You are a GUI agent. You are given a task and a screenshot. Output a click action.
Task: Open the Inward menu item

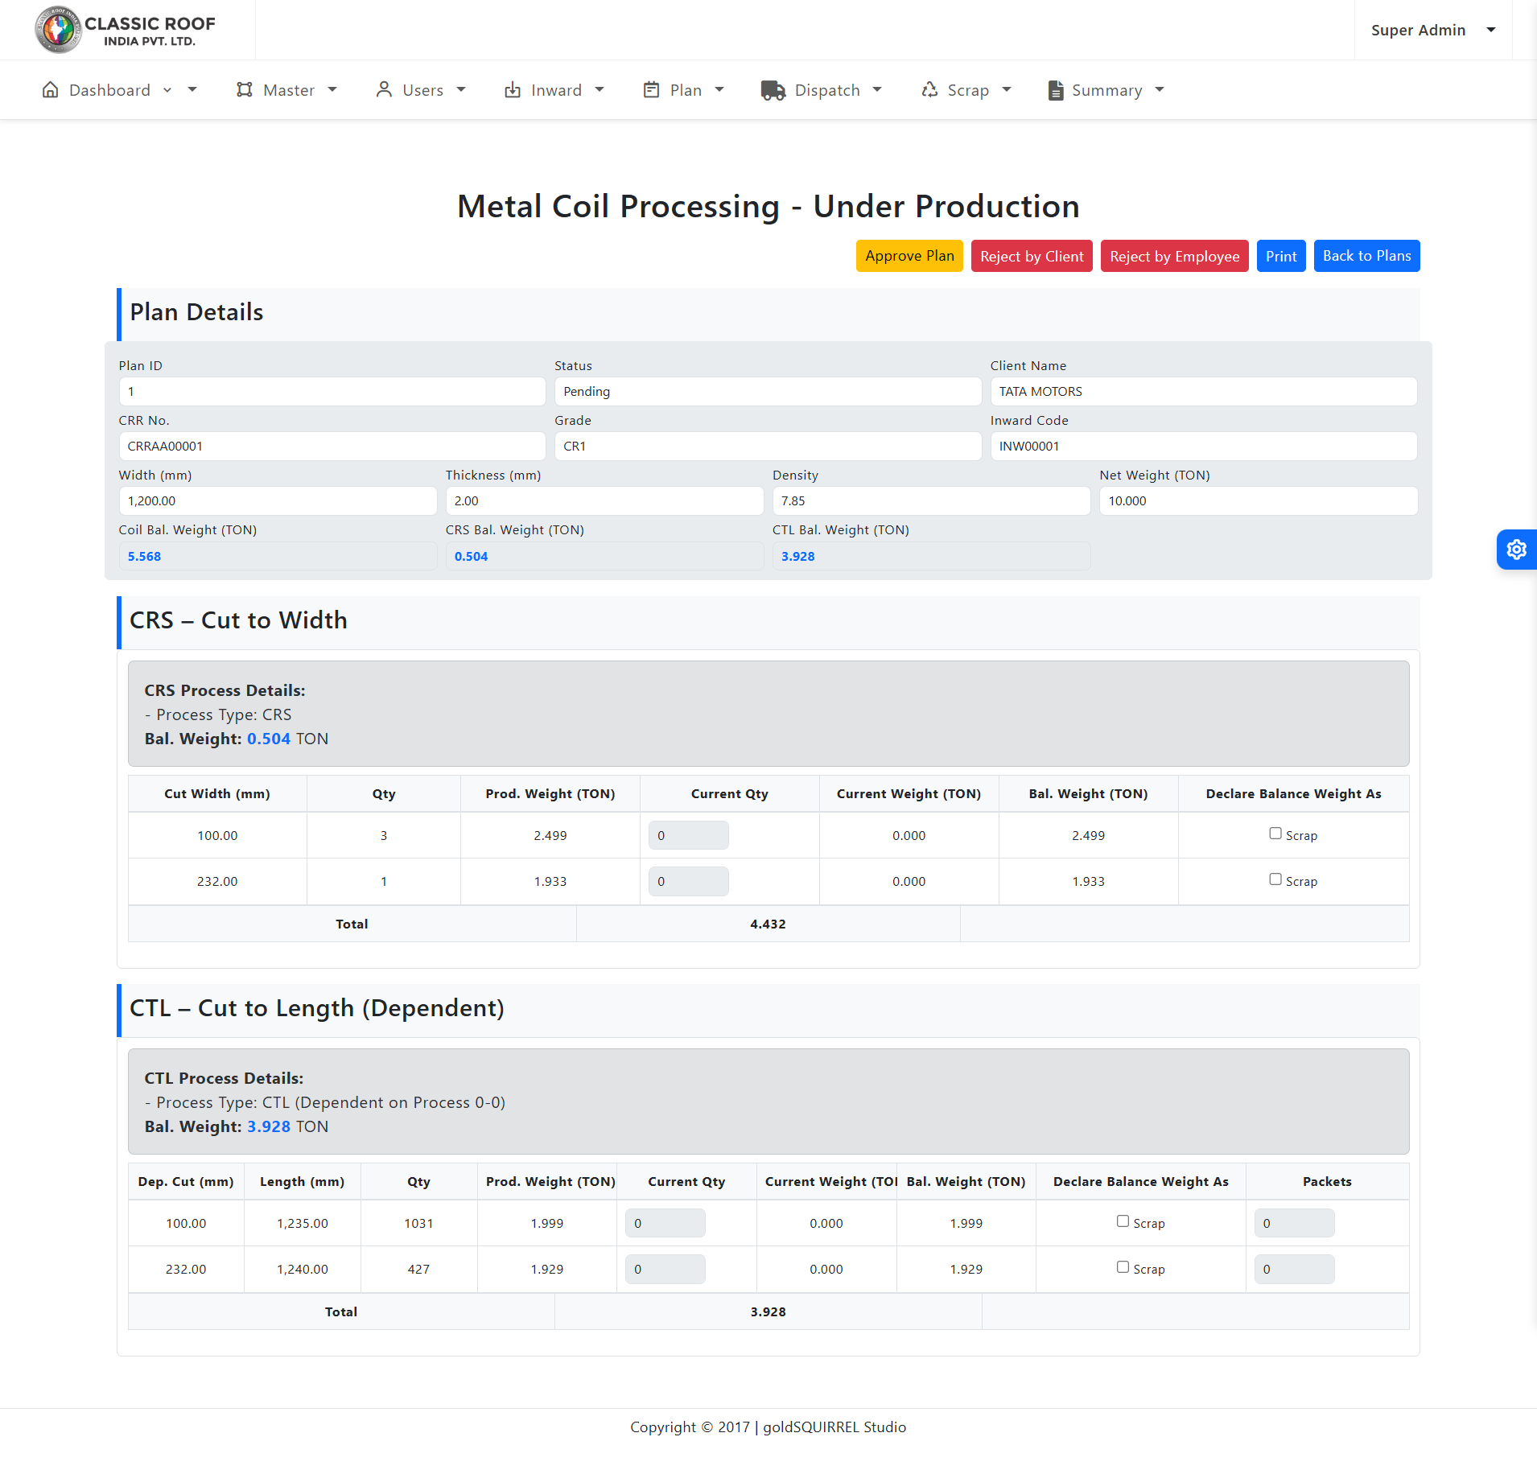(x=556, y=90)
